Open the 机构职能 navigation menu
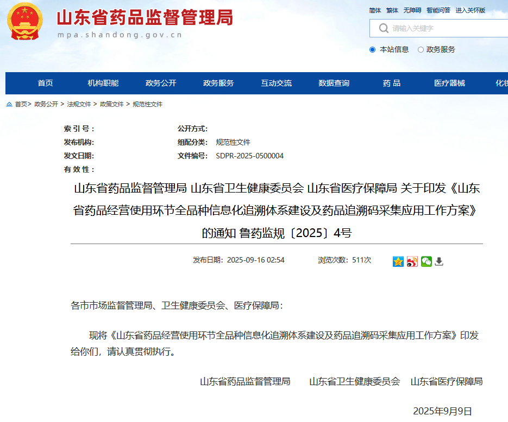This screenshot has width=508, height=422. coord(103,83)
